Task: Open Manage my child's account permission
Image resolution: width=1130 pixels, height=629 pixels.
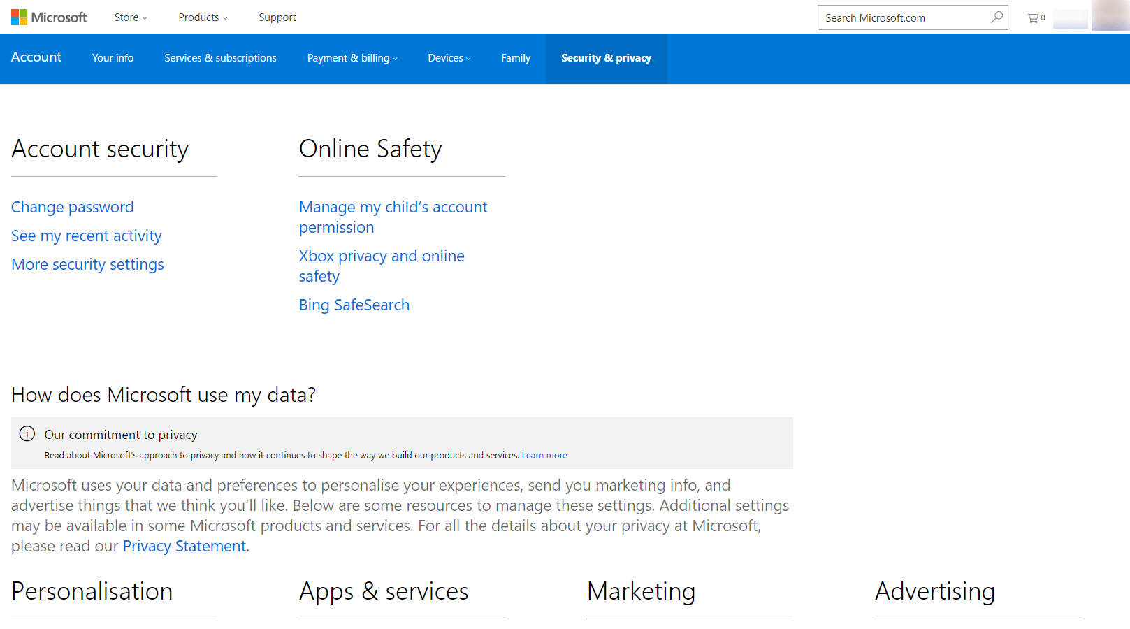Action: tap(393, 217)
